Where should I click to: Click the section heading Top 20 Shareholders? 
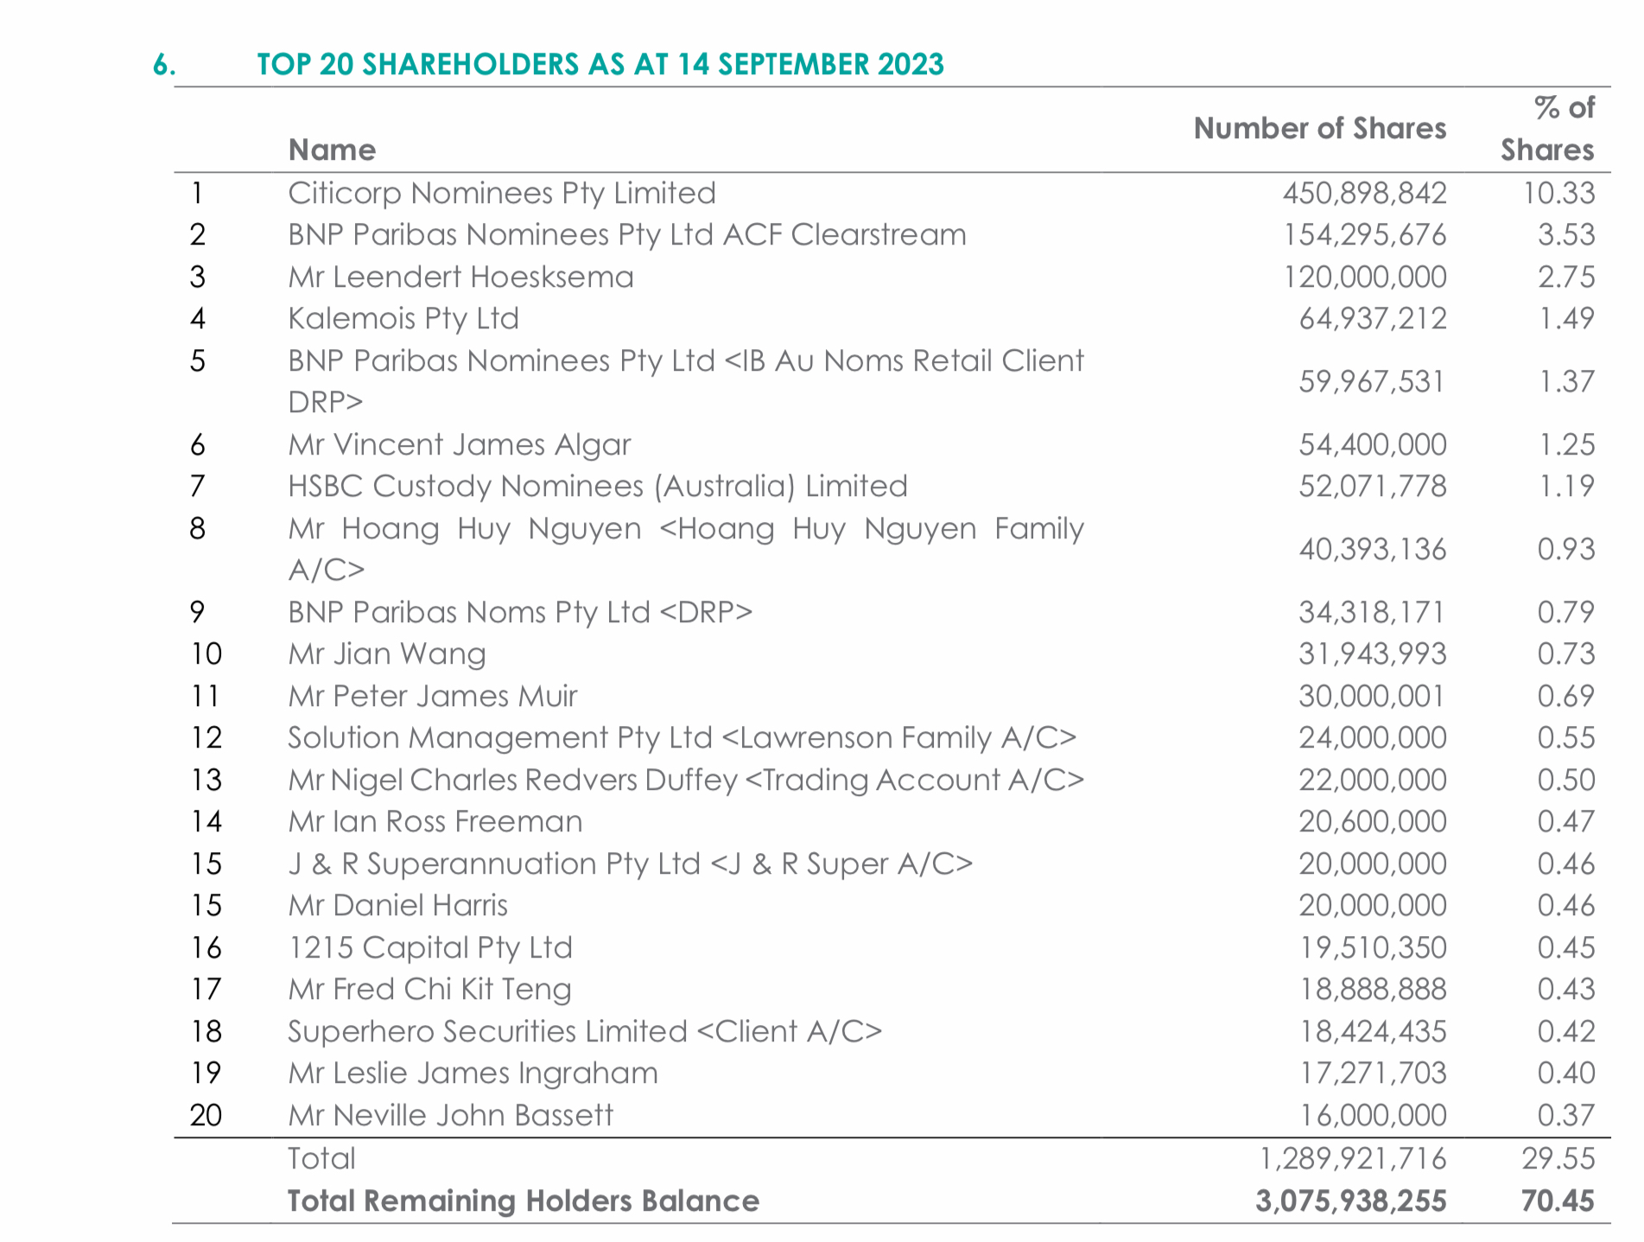point(600,64)
